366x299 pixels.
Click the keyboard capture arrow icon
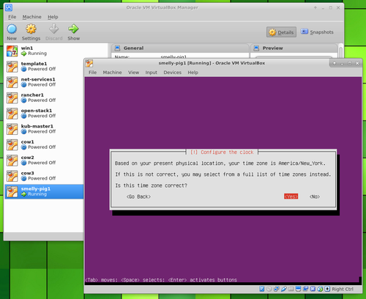click(327, 289)
